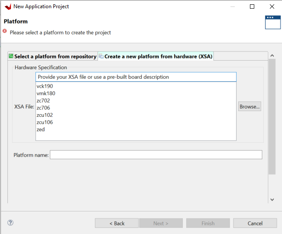Maximize the New Application Project window
The width and height of the screenshot is (282, 234).
(x=252, y=6)
